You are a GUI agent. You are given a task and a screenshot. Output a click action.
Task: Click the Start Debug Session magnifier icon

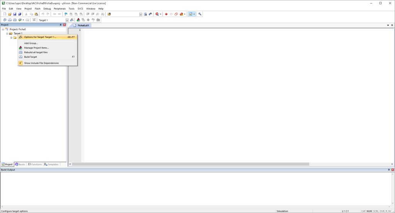157,14
